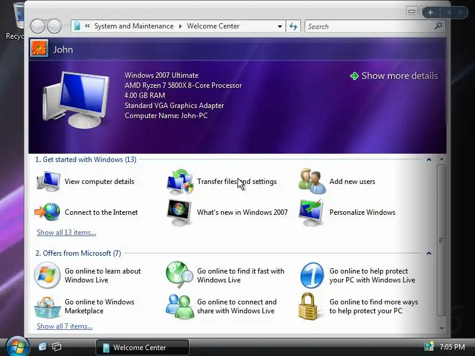Click Computer Name: John-PC text

pos(166,116)
